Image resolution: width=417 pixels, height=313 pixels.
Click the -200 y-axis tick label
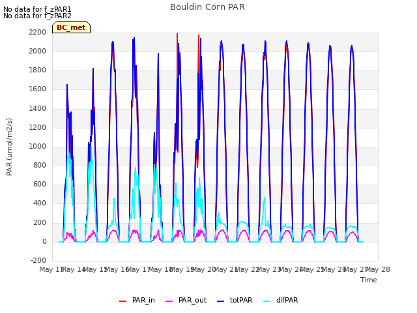[38, 260]
